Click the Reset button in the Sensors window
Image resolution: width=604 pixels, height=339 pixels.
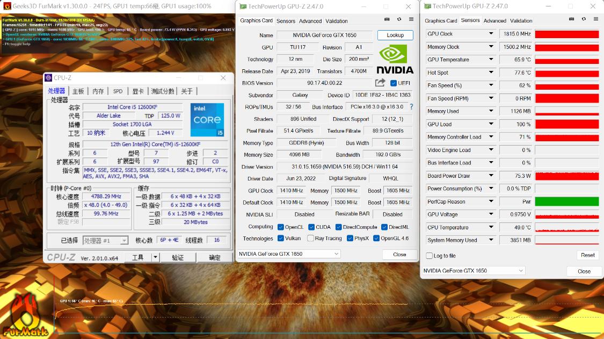pyautogui.click(x=587, y=255)
